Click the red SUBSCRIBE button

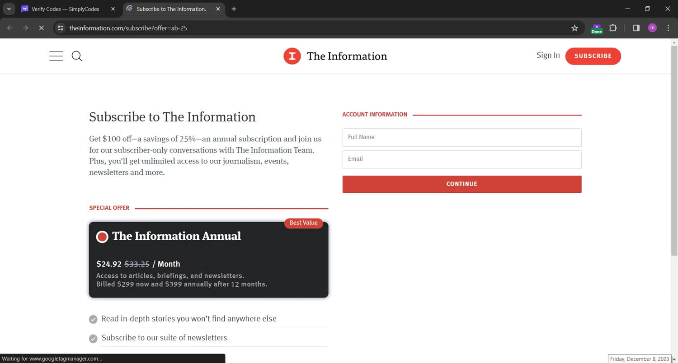(593, 56)
